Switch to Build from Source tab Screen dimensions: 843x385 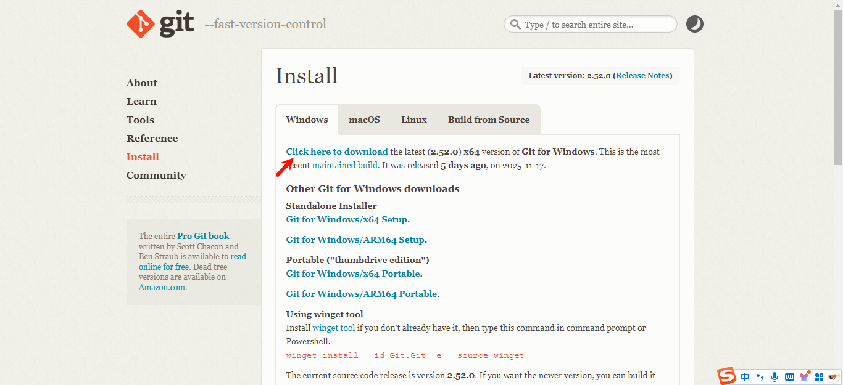[x=489, y=120]
